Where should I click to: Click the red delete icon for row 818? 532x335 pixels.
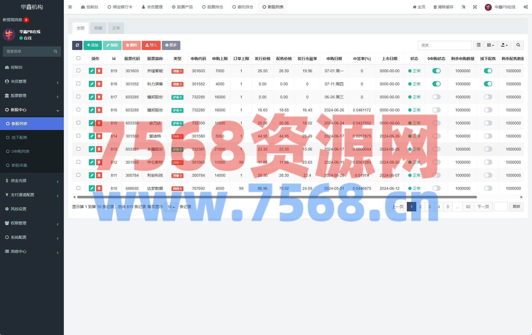99,84
